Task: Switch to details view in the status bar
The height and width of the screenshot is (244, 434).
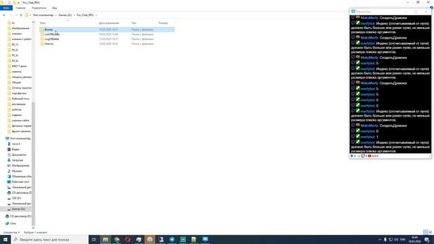Action: pyautogui.click(x=426, y=232)
